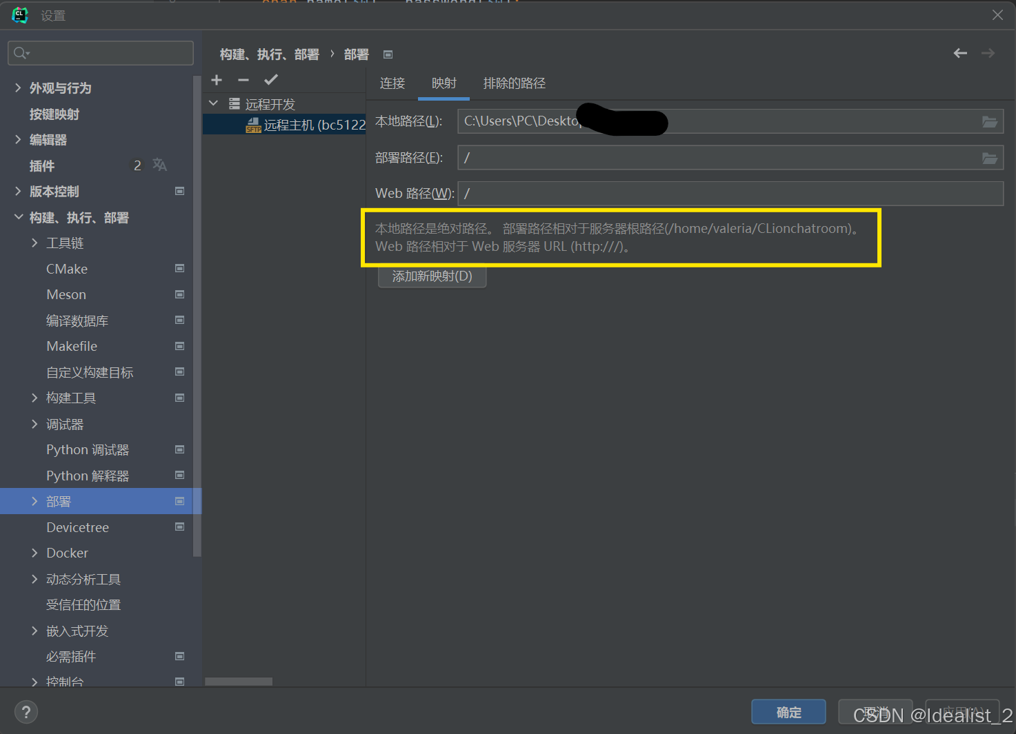
Task: Click project icon beside 自定义构建目标
Action: pyautogui.click(x=180, y=371)
